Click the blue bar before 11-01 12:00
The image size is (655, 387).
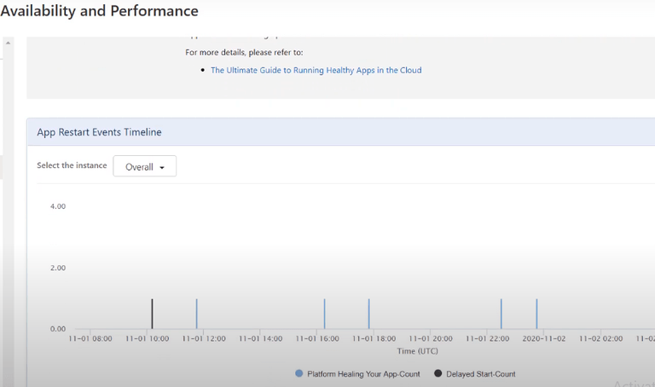(196, 314)
